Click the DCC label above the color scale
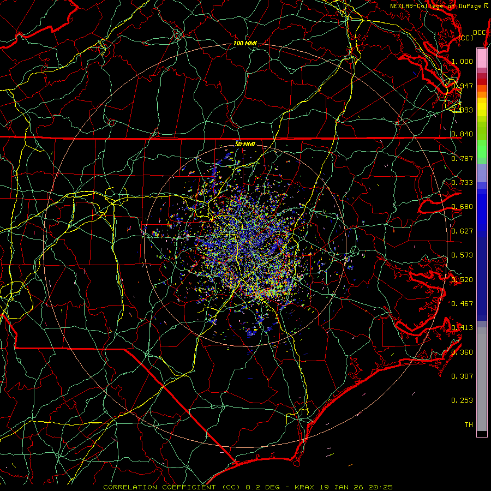The image size is (491, 491). 479,33
